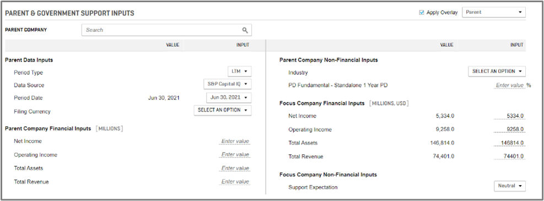This screenshot has height=201, width=544.
Task: Click Parent Operating Income enter value field
Action: click(x=235, y=155)
